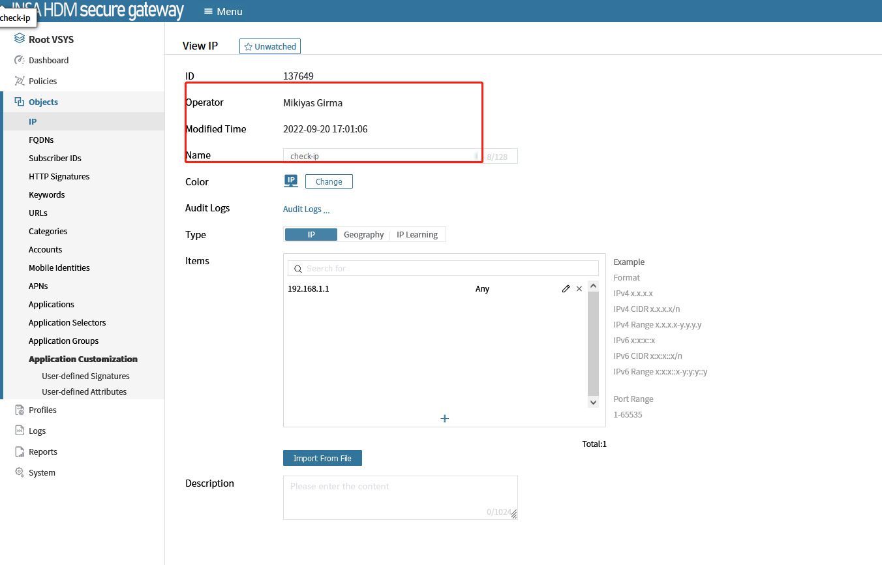Remove the 192.168.1.1 item with X icon
The image size is (882, 565).
click(579, 288)
